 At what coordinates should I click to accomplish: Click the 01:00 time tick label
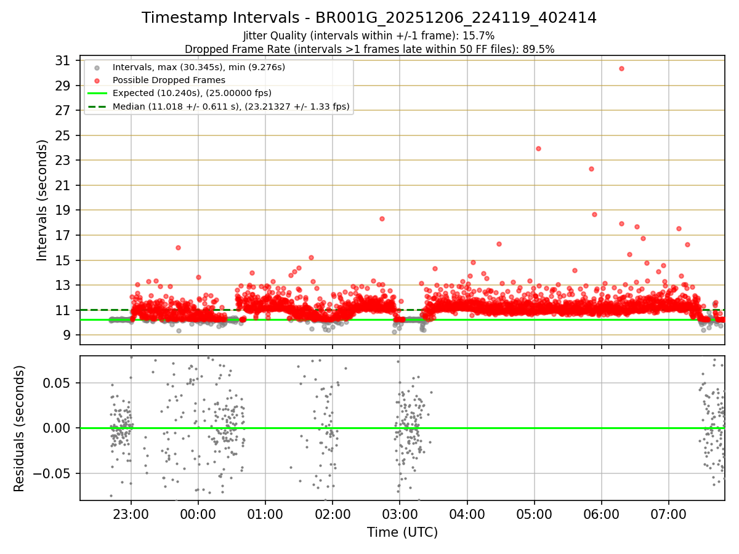(265, 514)
